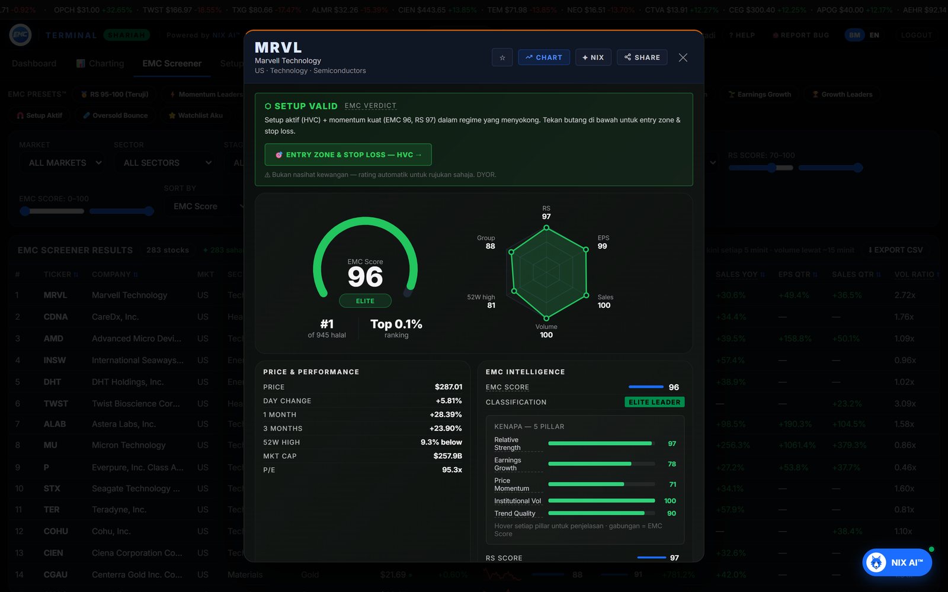Click the EMC Terminal logo
This screenshot has height=592, width=948.
[x=20, y=35]
